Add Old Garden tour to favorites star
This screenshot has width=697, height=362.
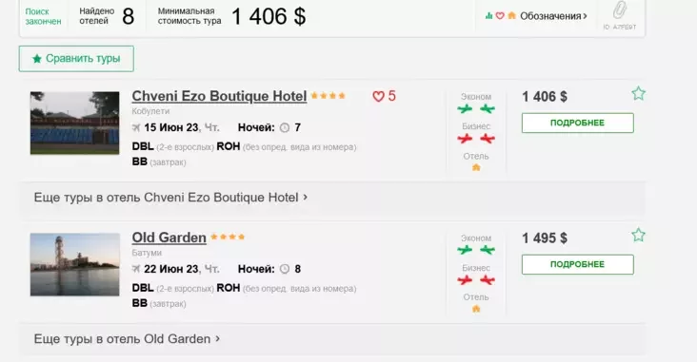point(638,235)
